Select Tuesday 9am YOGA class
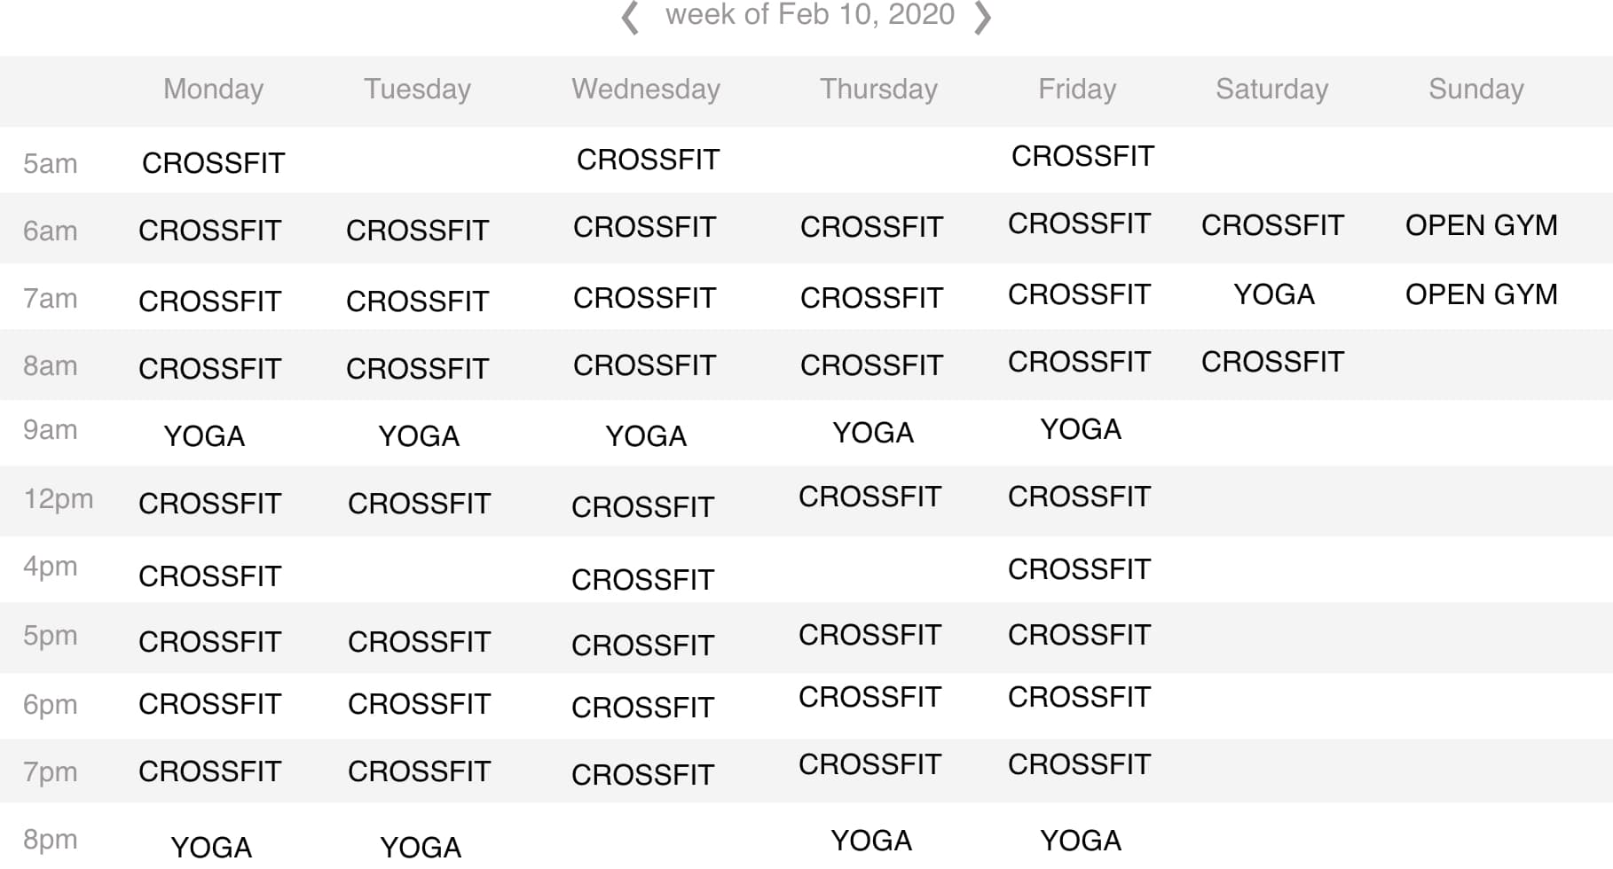Viewport: 1613px width, 869px height. click(x=419, y=436)
